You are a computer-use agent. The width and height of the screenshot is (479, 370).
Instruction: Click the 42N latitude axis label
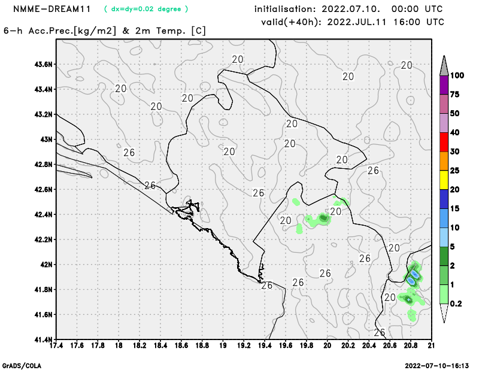[x=47, y=265]
